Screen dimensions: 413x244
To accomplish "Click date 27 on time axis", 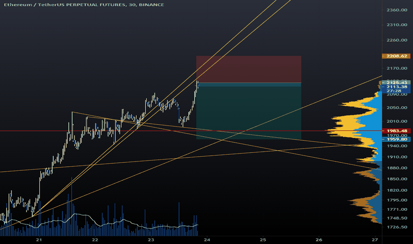I will pyautogui.click(x=375, y=240).
